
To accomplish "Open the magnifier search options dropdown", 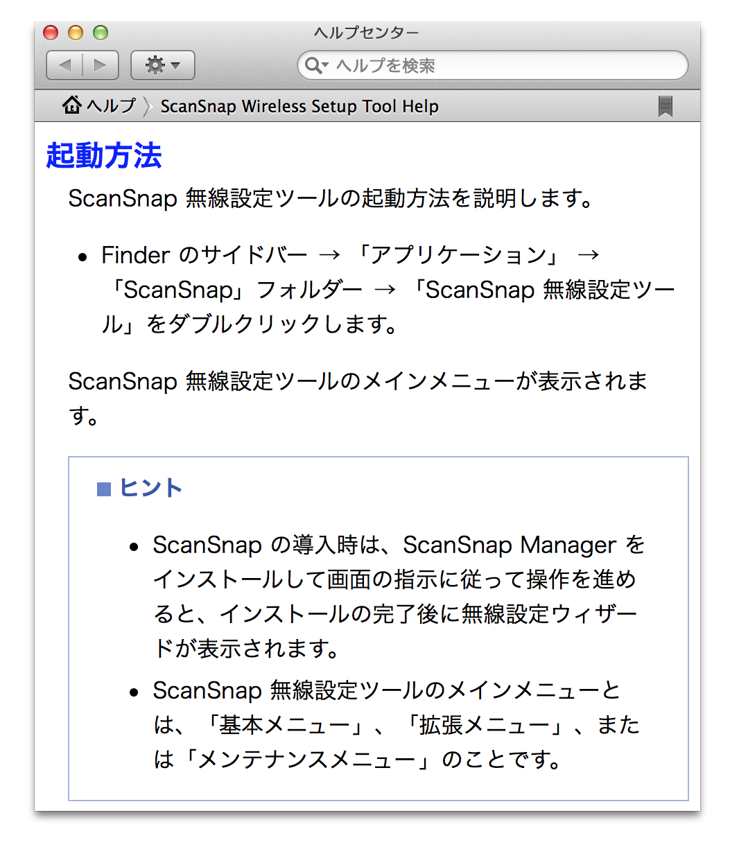I will (316, 65).
